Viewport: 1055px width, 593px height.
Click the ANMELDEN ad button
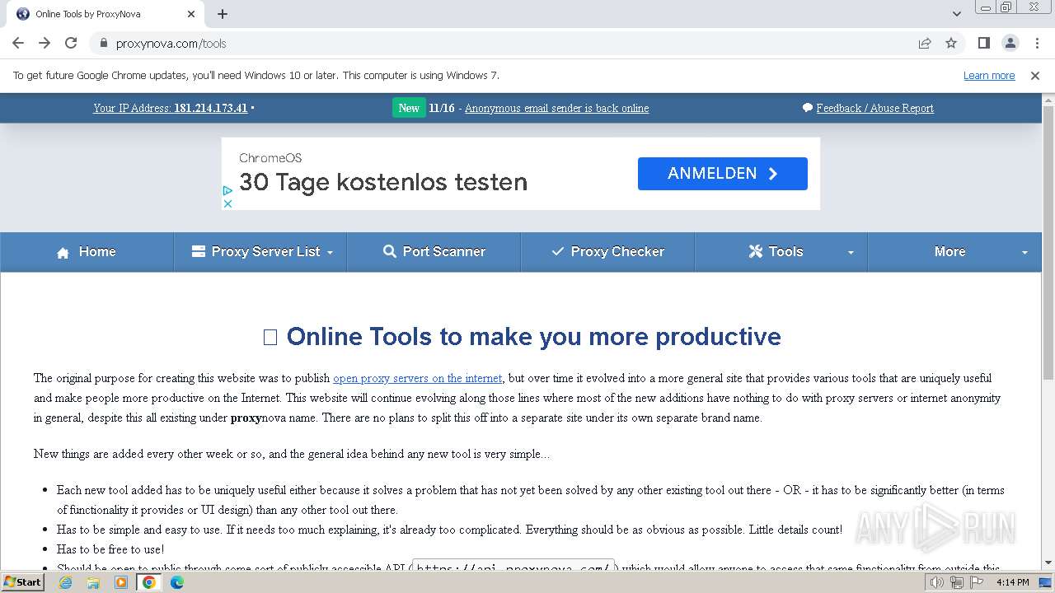tap(722, 174)
